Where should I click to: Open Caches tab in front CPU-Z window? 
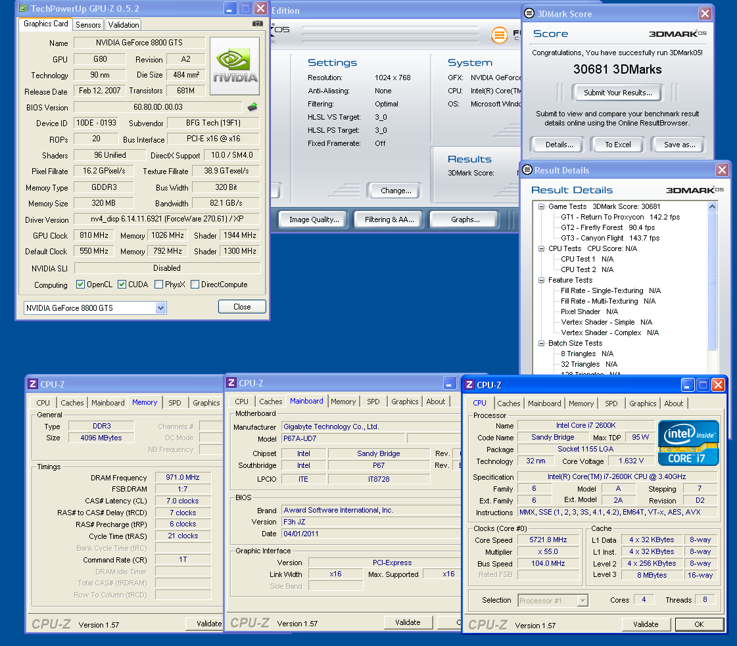pyautogui.click(x=509, y=403)
